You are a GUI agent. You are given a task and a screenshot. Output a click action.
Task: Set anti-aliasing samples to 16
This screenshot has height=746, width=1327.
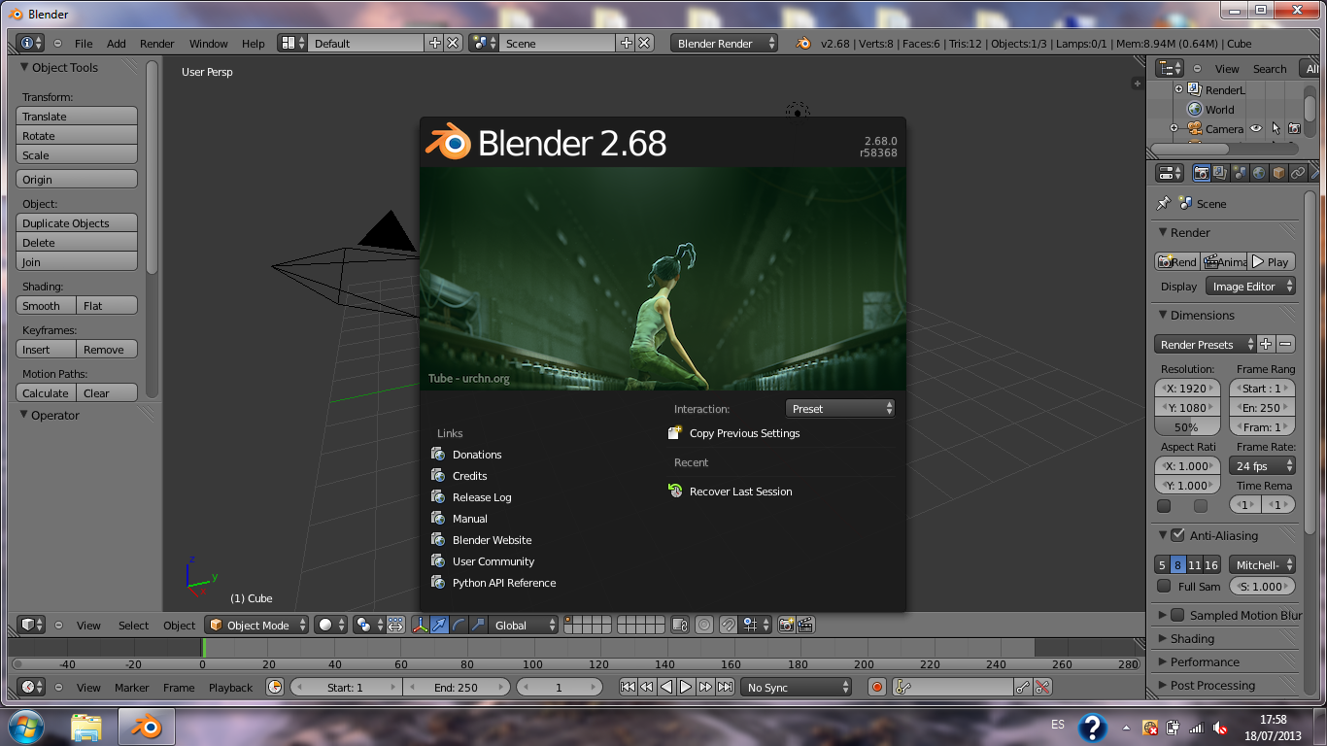click(1211, 565)
